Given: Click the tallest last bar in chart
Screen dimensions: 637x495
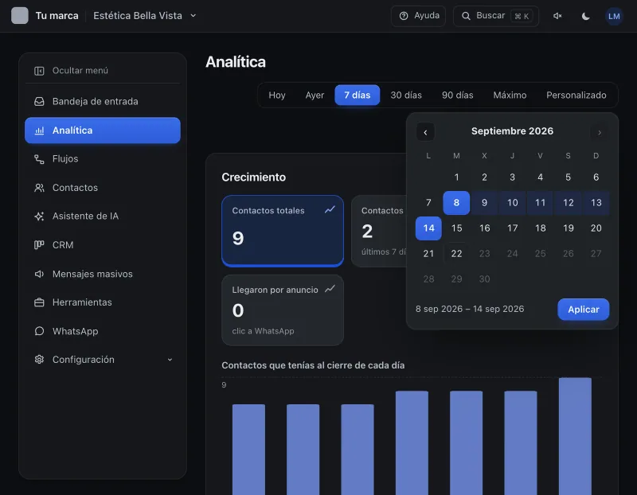Looking at the screenshot, I should (x=575, y=436).
